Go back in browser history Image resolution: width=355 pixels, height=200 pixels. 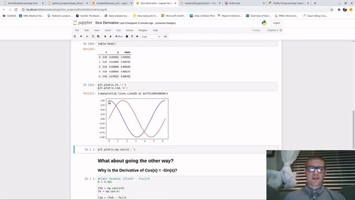click(x=4, y=10)
